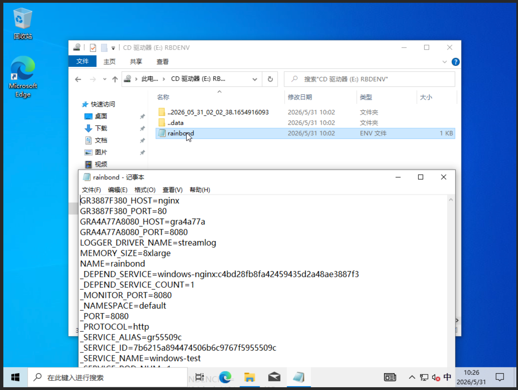Image resolution: width=518 pixels, height=390 pixels.
Task: Open the Microsoft Edge desktop shortcut
Action: [23, 77]
